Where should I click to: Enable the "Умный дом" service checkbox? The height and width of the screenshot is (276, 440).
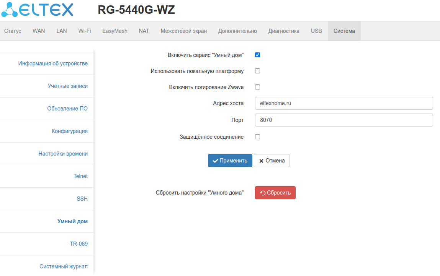point(257,55)
